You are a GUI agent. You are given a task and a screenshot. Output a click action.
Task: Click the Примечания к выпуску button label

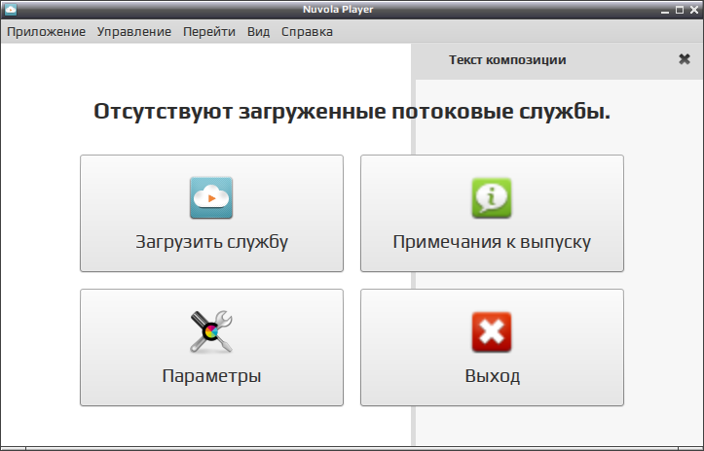tap(492, 242)
